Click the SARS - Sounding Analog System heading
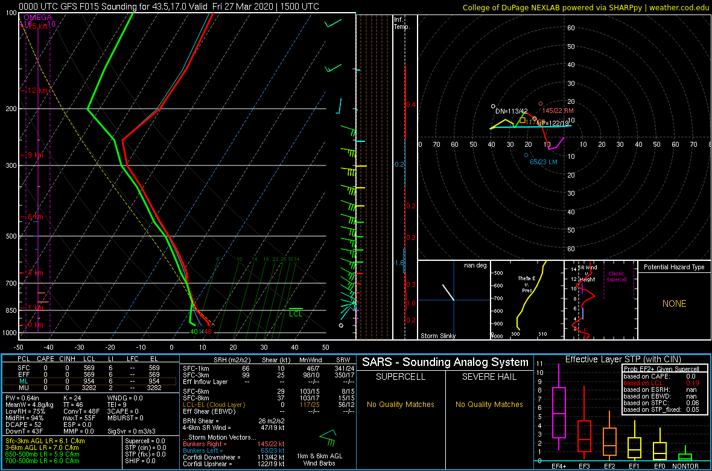 (x=445, y=362)
